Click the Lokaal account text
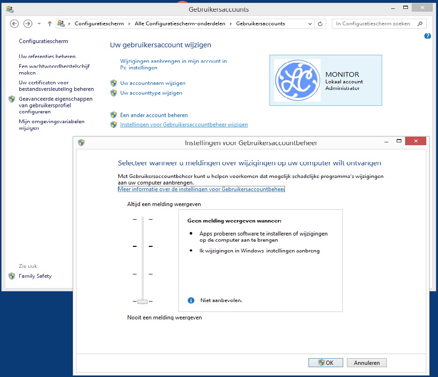The width and height of the screenshot is (438, 377). [x=344, y=81]
